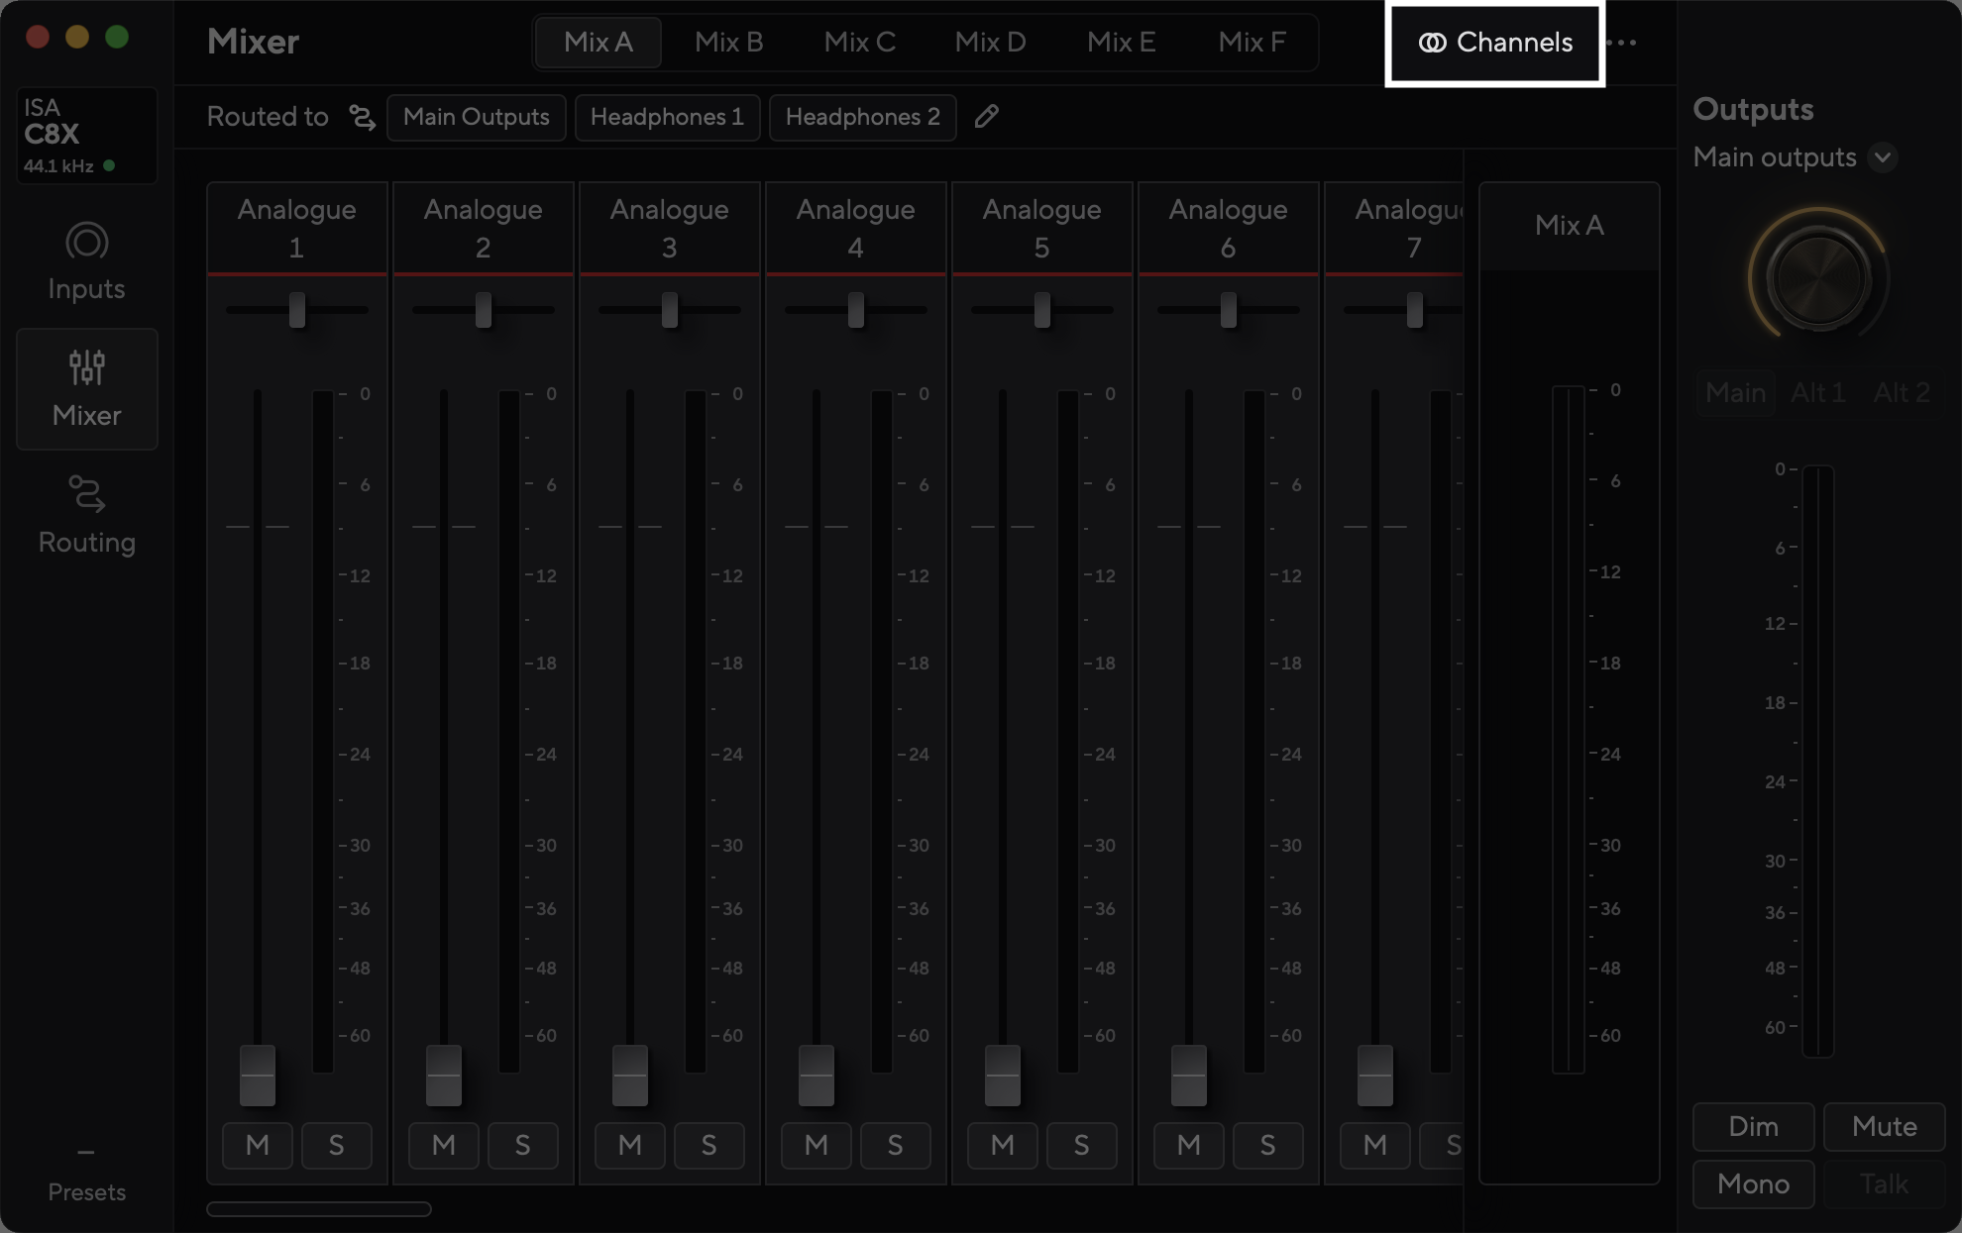Click the Analogue 5 pan slider handle
Image resolution: width=1962 pixels, height=1233 pixels.
[1042, 310]
